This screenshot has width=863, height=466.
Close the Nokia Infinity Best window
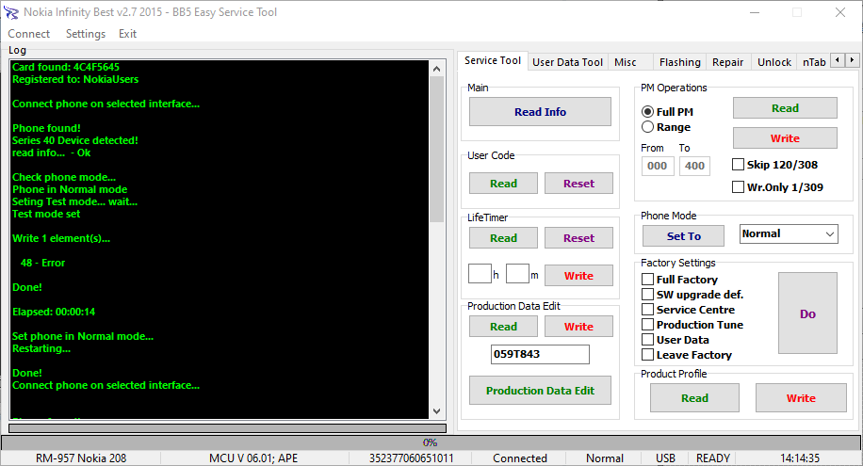tap(839, 12)
